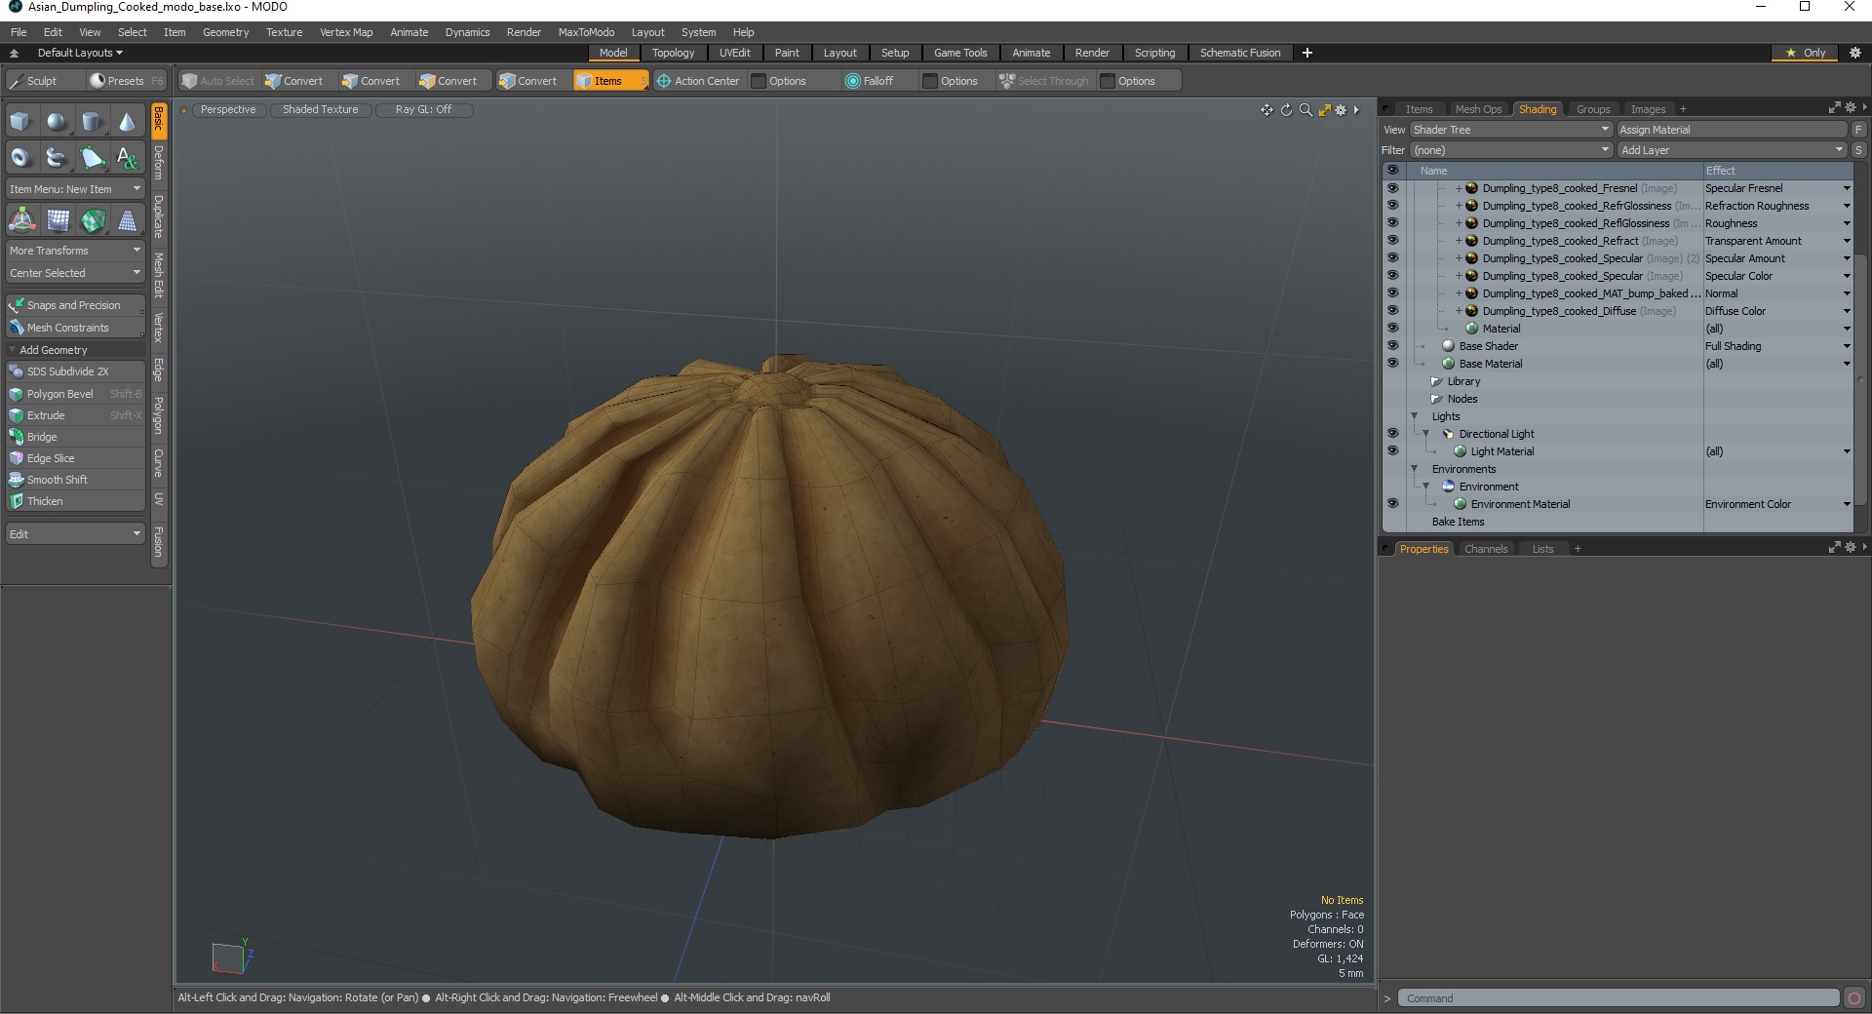Select the text tool icon
The width and height of the screenshot is (1872, 1014).
[x=127, y=157]
